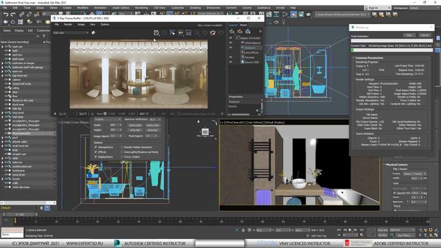The image size is (441, 248).
Task: Click the PhysCamera001 viewport label
Action: pos(235,123)
